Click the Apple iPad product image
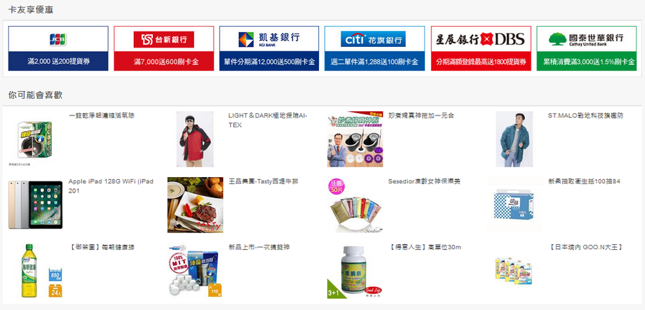The width and height of the screenshot is (645, 310). (35, 204)
